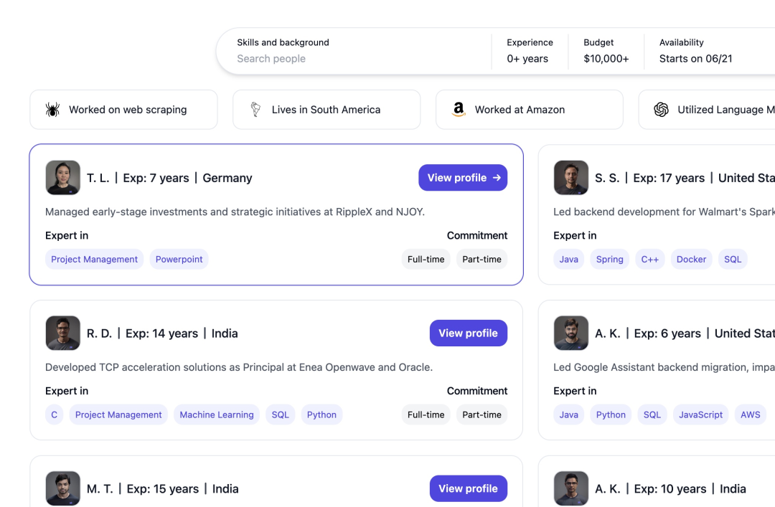Viewport: 775px width, 507px height.
Task: Click SQL tag on R. D.'s card
Action: (x=281, y=414)
